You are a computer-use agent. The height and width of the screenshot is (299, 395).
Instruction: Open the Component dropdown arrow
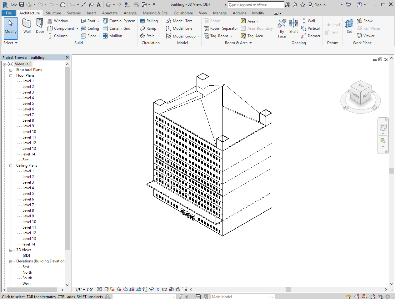coord(77,28)
